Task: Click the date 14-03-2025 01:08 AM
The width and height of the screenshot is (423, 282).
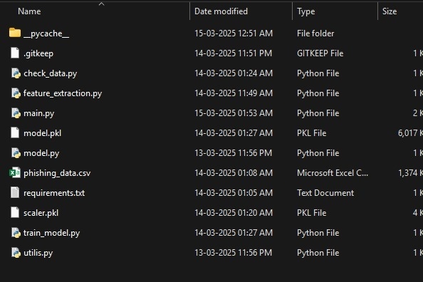Action: pyautogui.click(x=234, y=173)
